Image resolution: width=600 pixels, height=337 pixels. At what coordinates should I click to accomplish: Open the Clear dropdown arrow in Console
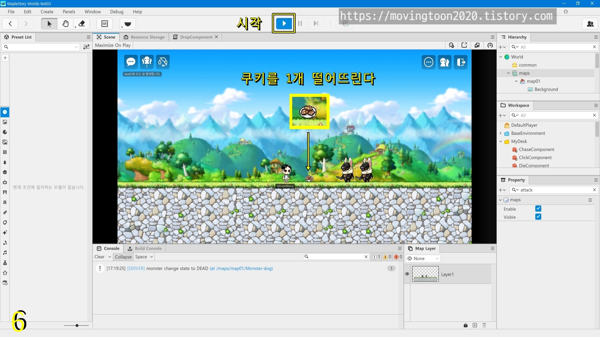(x=110, y=257)
